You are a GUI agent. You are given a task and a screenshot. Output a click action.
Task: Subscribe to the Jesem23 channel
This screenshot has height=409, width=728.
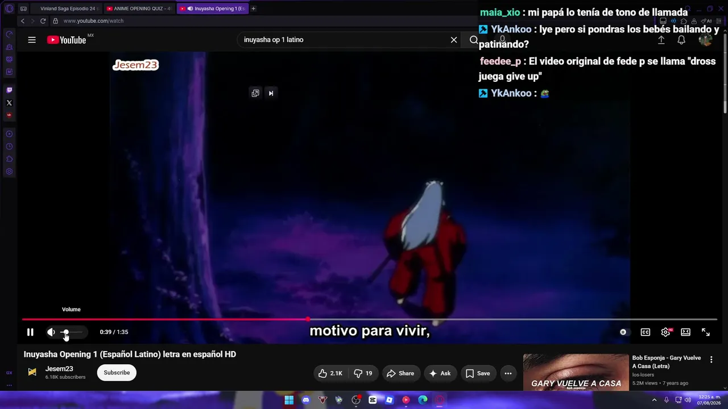[117, 373]
